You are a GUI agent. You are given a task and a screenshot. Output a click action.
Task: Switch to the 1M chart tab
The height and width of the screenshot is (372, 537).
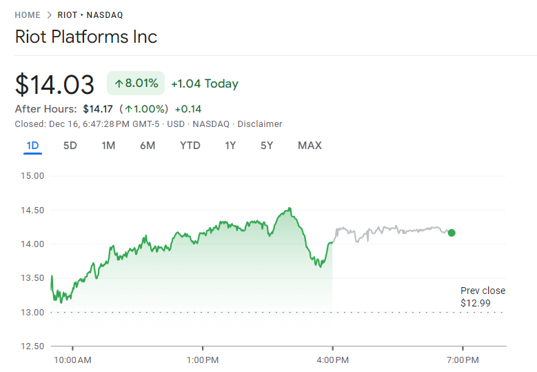(x=108, y=146)
